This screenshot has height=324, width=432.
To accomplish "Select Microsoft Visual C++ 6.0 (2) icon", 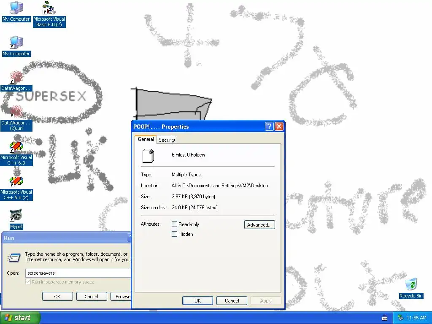I will [x=16, y=188].
